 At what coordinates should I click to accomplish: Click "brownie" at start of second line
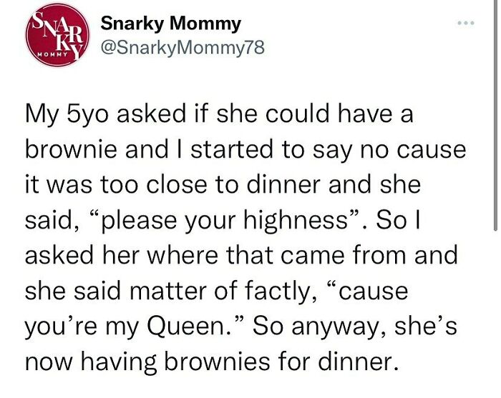click(71, 149)
